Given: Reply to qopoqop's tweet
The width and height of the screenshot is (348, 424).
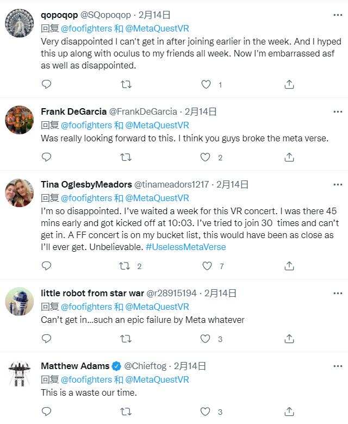Looking at the screenshot, I should 47,84.
